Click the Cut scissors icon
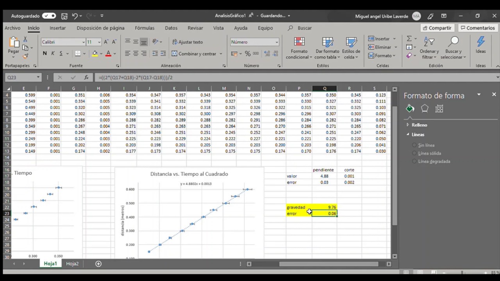The width and height of the screenshot is (500, 281). [25, 39]
